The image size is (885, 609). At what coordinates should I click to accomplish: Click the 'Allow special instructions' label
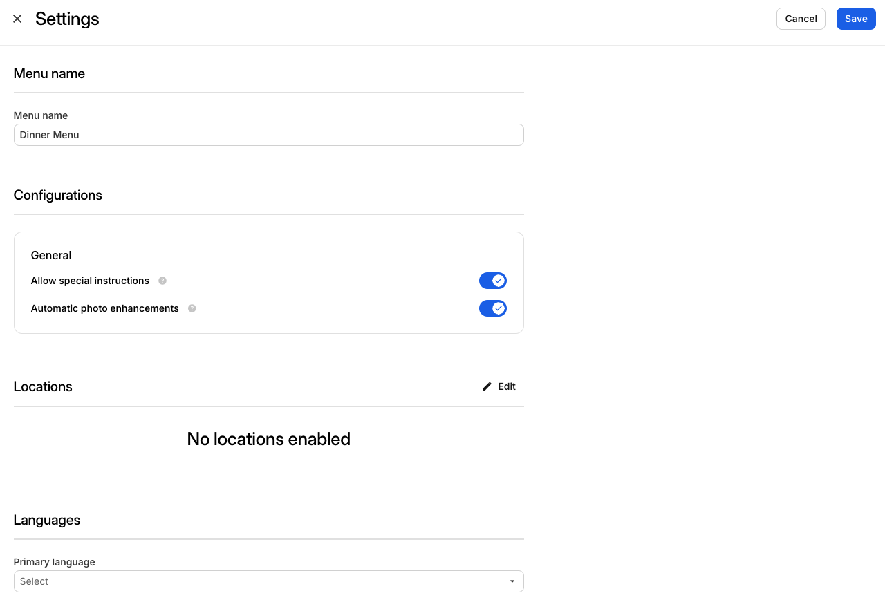(90, 281)
